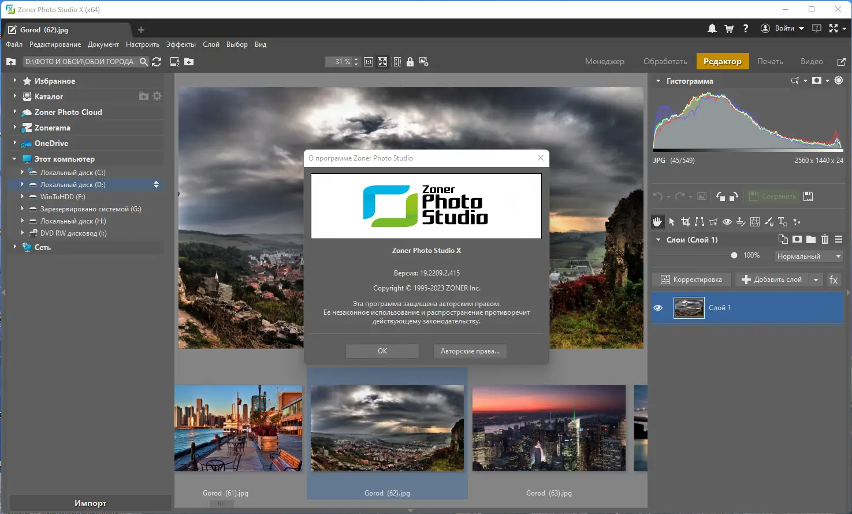The width and height of the screenshot is (852, 514).
Task: Switch to the Менеджер tab
Action: (x=605, y=61)
